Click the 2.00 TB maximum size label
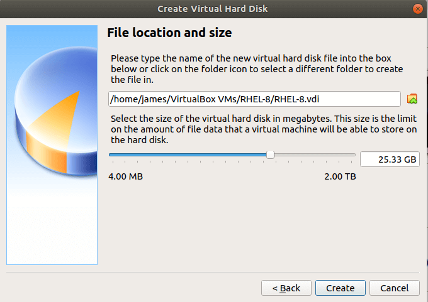Screen dimensions: 428x302 click(x=340, y=177)
